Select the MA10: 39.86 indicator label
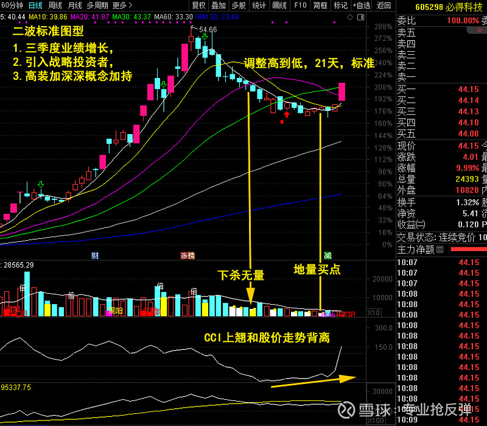This screenshot has height=426, width=487. click(48, 17)
